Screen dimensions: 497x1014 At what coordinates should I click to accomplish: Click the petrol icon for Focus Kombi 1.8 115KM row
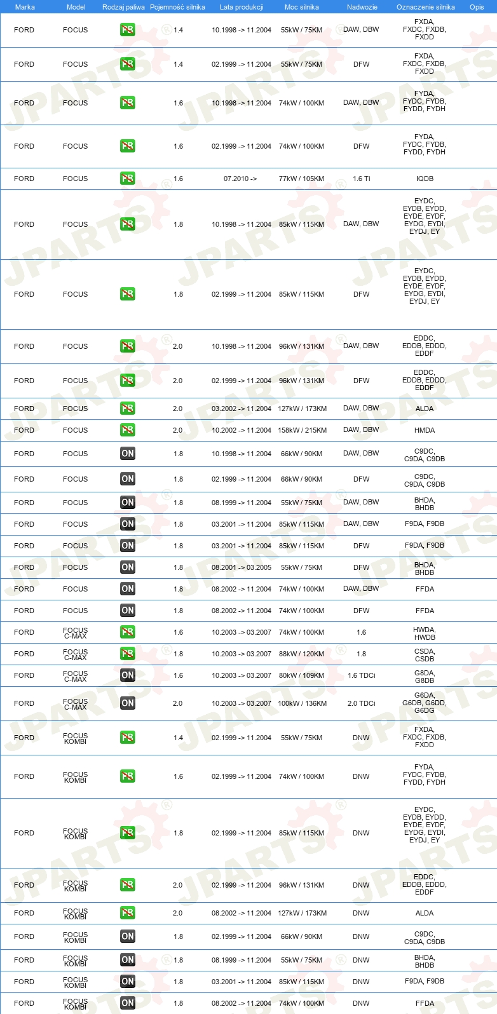[x=128, y=833]
